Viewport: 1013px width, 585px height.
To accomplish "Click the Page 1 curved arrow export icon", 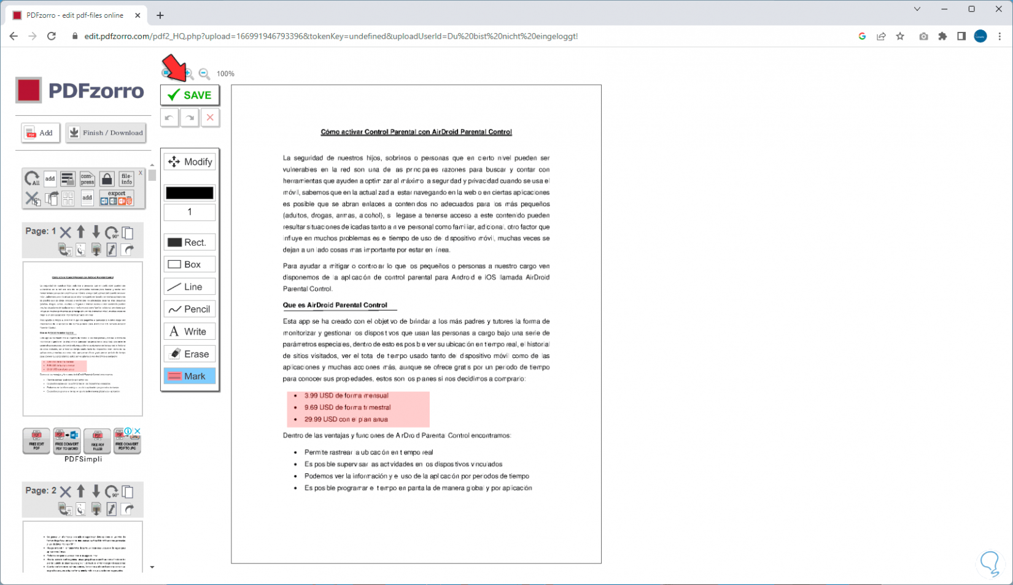I will point(128,250).
